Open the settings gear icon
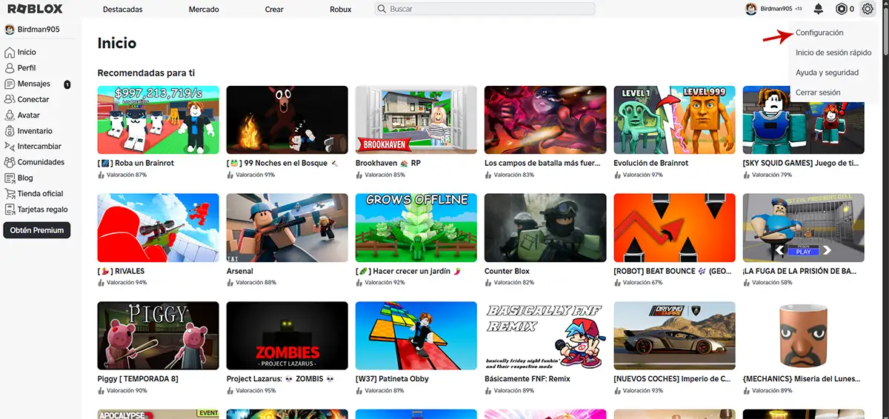The image size is (889, 419). coord(868,9)
